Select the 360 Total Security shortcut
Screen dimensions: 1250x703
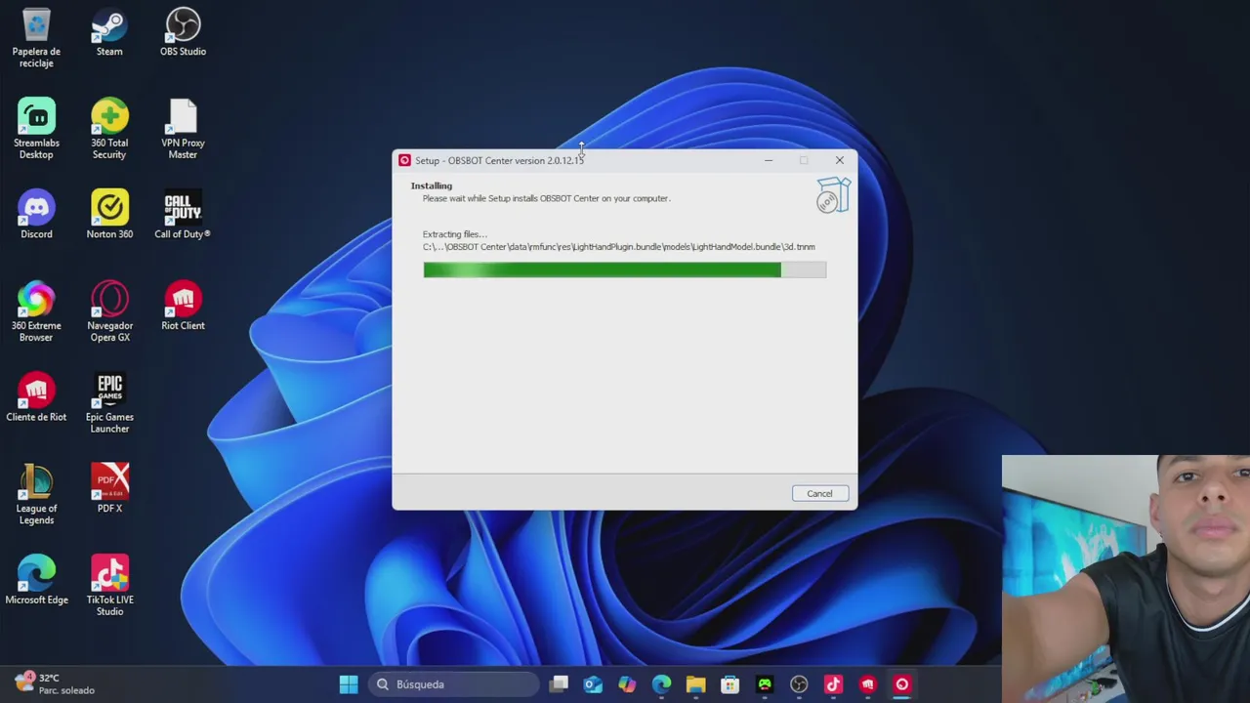109,129
